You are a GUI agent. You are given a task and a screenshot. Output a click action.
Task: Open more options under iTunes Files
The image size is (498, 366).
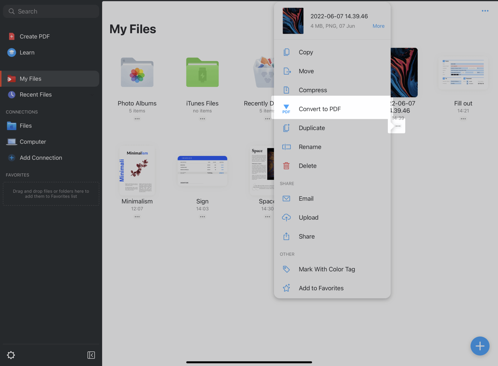coord(202,119)
